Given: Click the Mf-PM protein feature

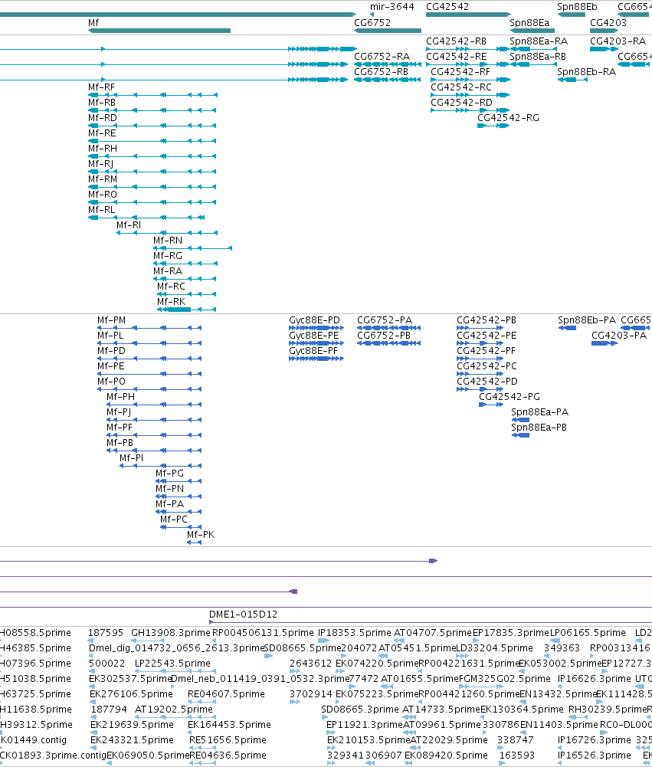Looking at the screenshot, I should click(x=149, y=328).
